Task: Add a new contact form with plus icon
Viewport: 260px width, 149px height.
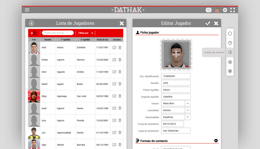Action: tap(216, 141)
